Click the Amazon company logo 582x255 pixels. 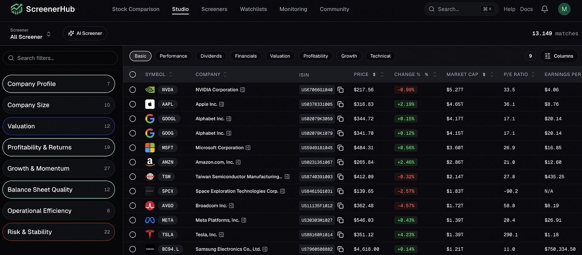(150, 162)
